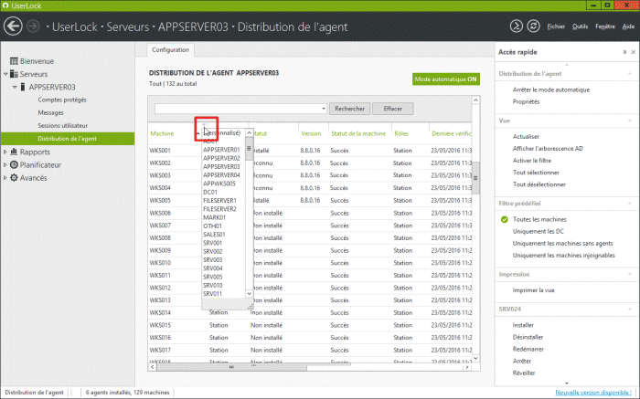Click Afficher l'arborescence AD
The image size is (640, 399).
(548, 148)
